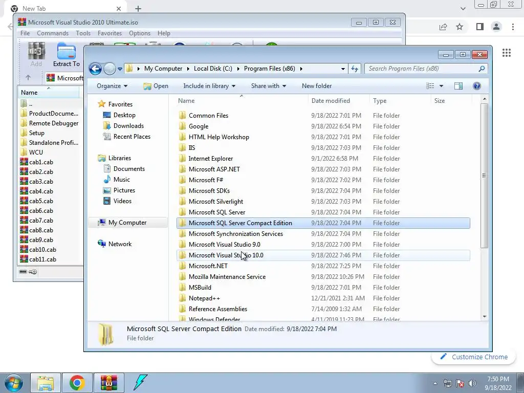Click the Forward button in Explorer
524x393 pixels.
click(x=110, y=69)
